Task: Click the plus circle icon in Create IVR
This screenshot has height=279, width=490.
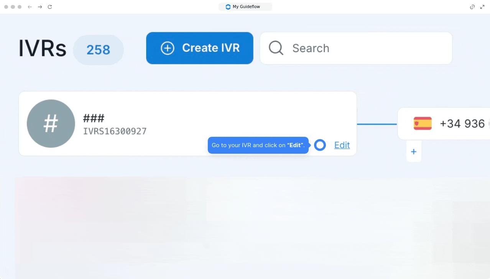Action: click(x=168, y=48)
